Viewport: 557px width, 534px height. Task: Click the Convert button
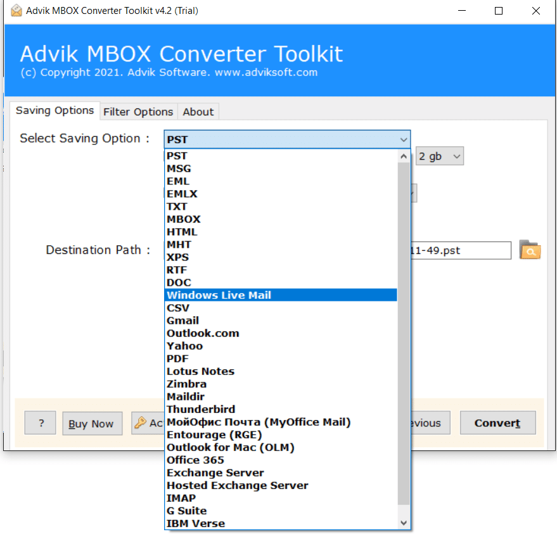coord(497,423)
